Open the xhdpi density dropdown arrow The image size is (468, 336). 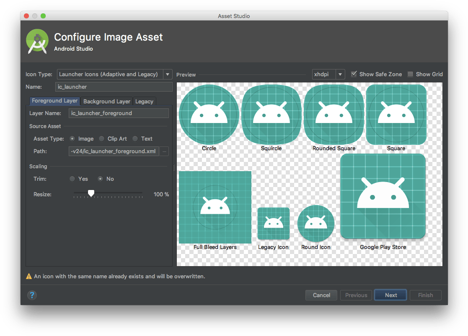tap(340, 74)
